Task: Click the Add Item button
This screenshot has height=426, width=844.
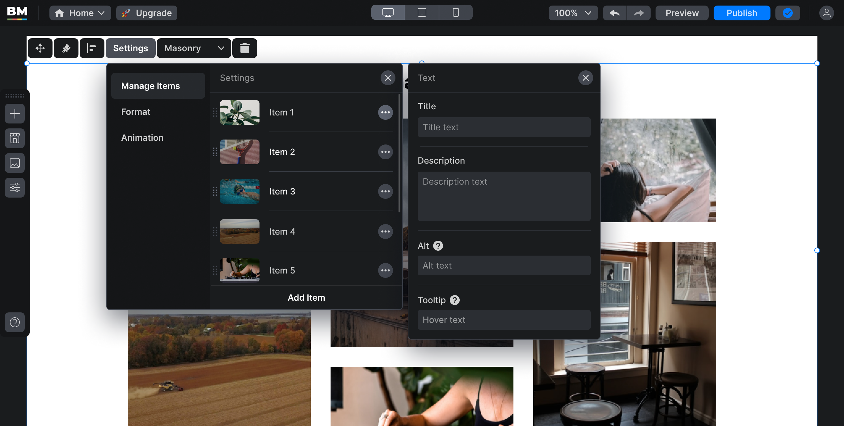Action: (x=306, y=297)
